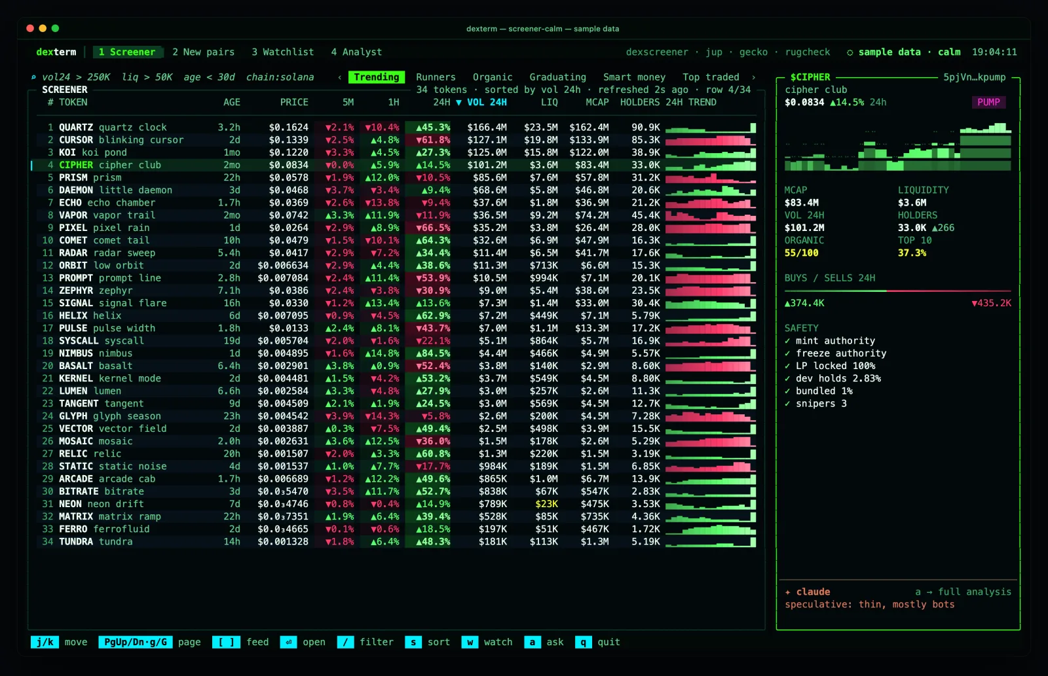
Task: Sort by the VOL 24H column header
Action: pos(487,102)
